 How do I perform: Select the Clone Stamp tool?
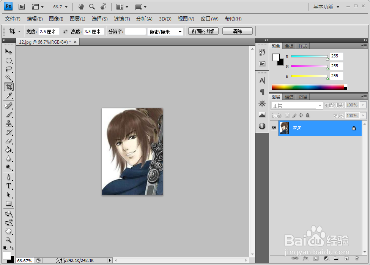(9, 124)
